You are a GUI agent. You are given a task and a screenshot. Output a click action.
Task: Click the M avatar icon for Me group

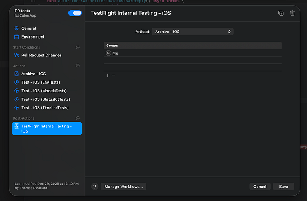(108, 53)
